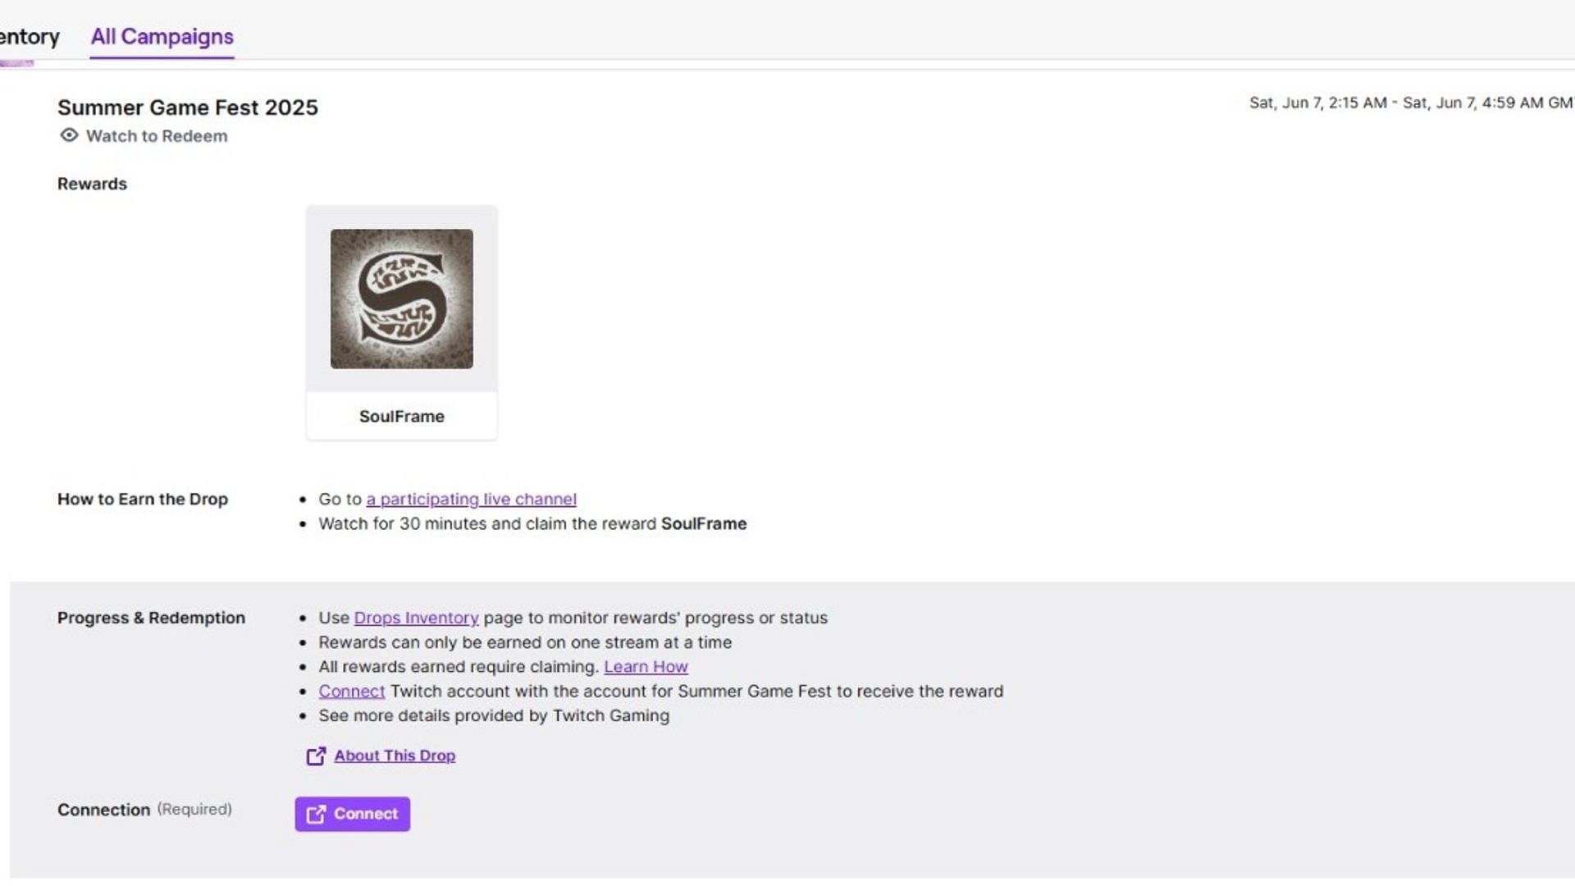Open the participating live channel link
This screenshot has width=1575, height=886.
[x=471, y=499]
